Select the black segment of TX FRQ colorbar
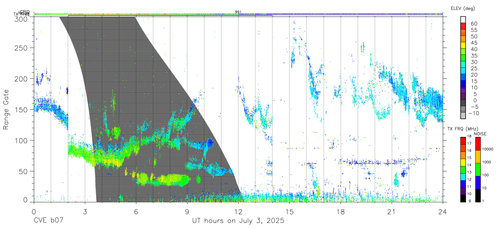 click(x=463, y=198)
